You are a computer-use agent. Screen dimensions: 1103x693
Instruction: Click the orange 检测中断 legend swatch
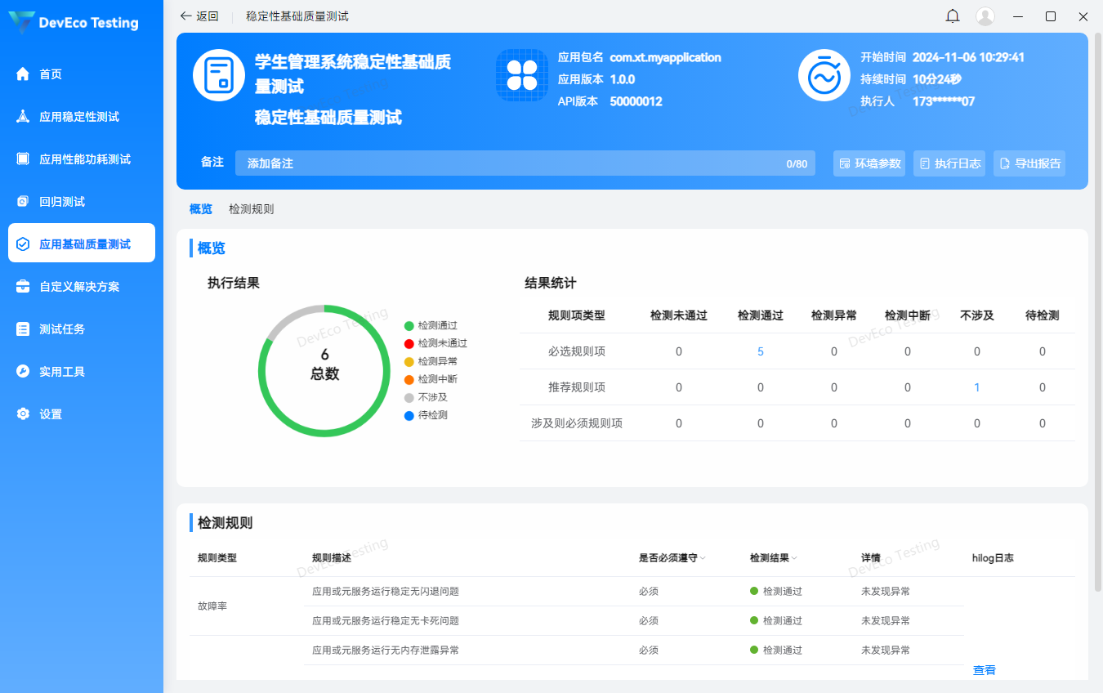[x=409, y=379]
